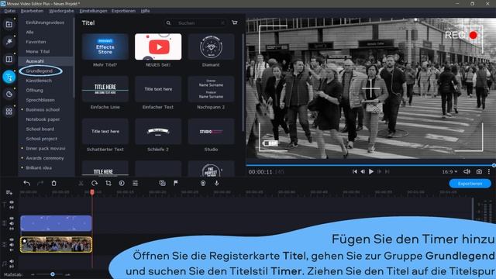Click the preview volume speaker icon

pos(467,171)
